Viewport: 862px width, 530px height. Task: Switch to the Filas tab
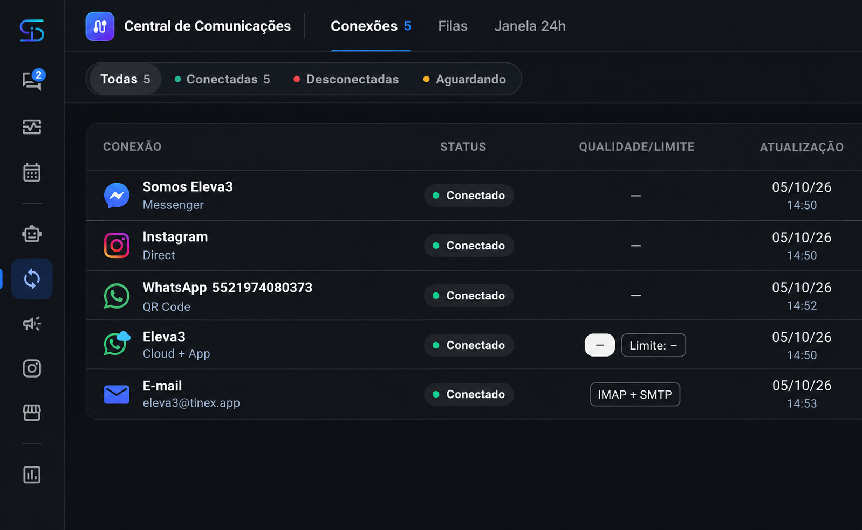pyautogui.click(x=453, y=26)
